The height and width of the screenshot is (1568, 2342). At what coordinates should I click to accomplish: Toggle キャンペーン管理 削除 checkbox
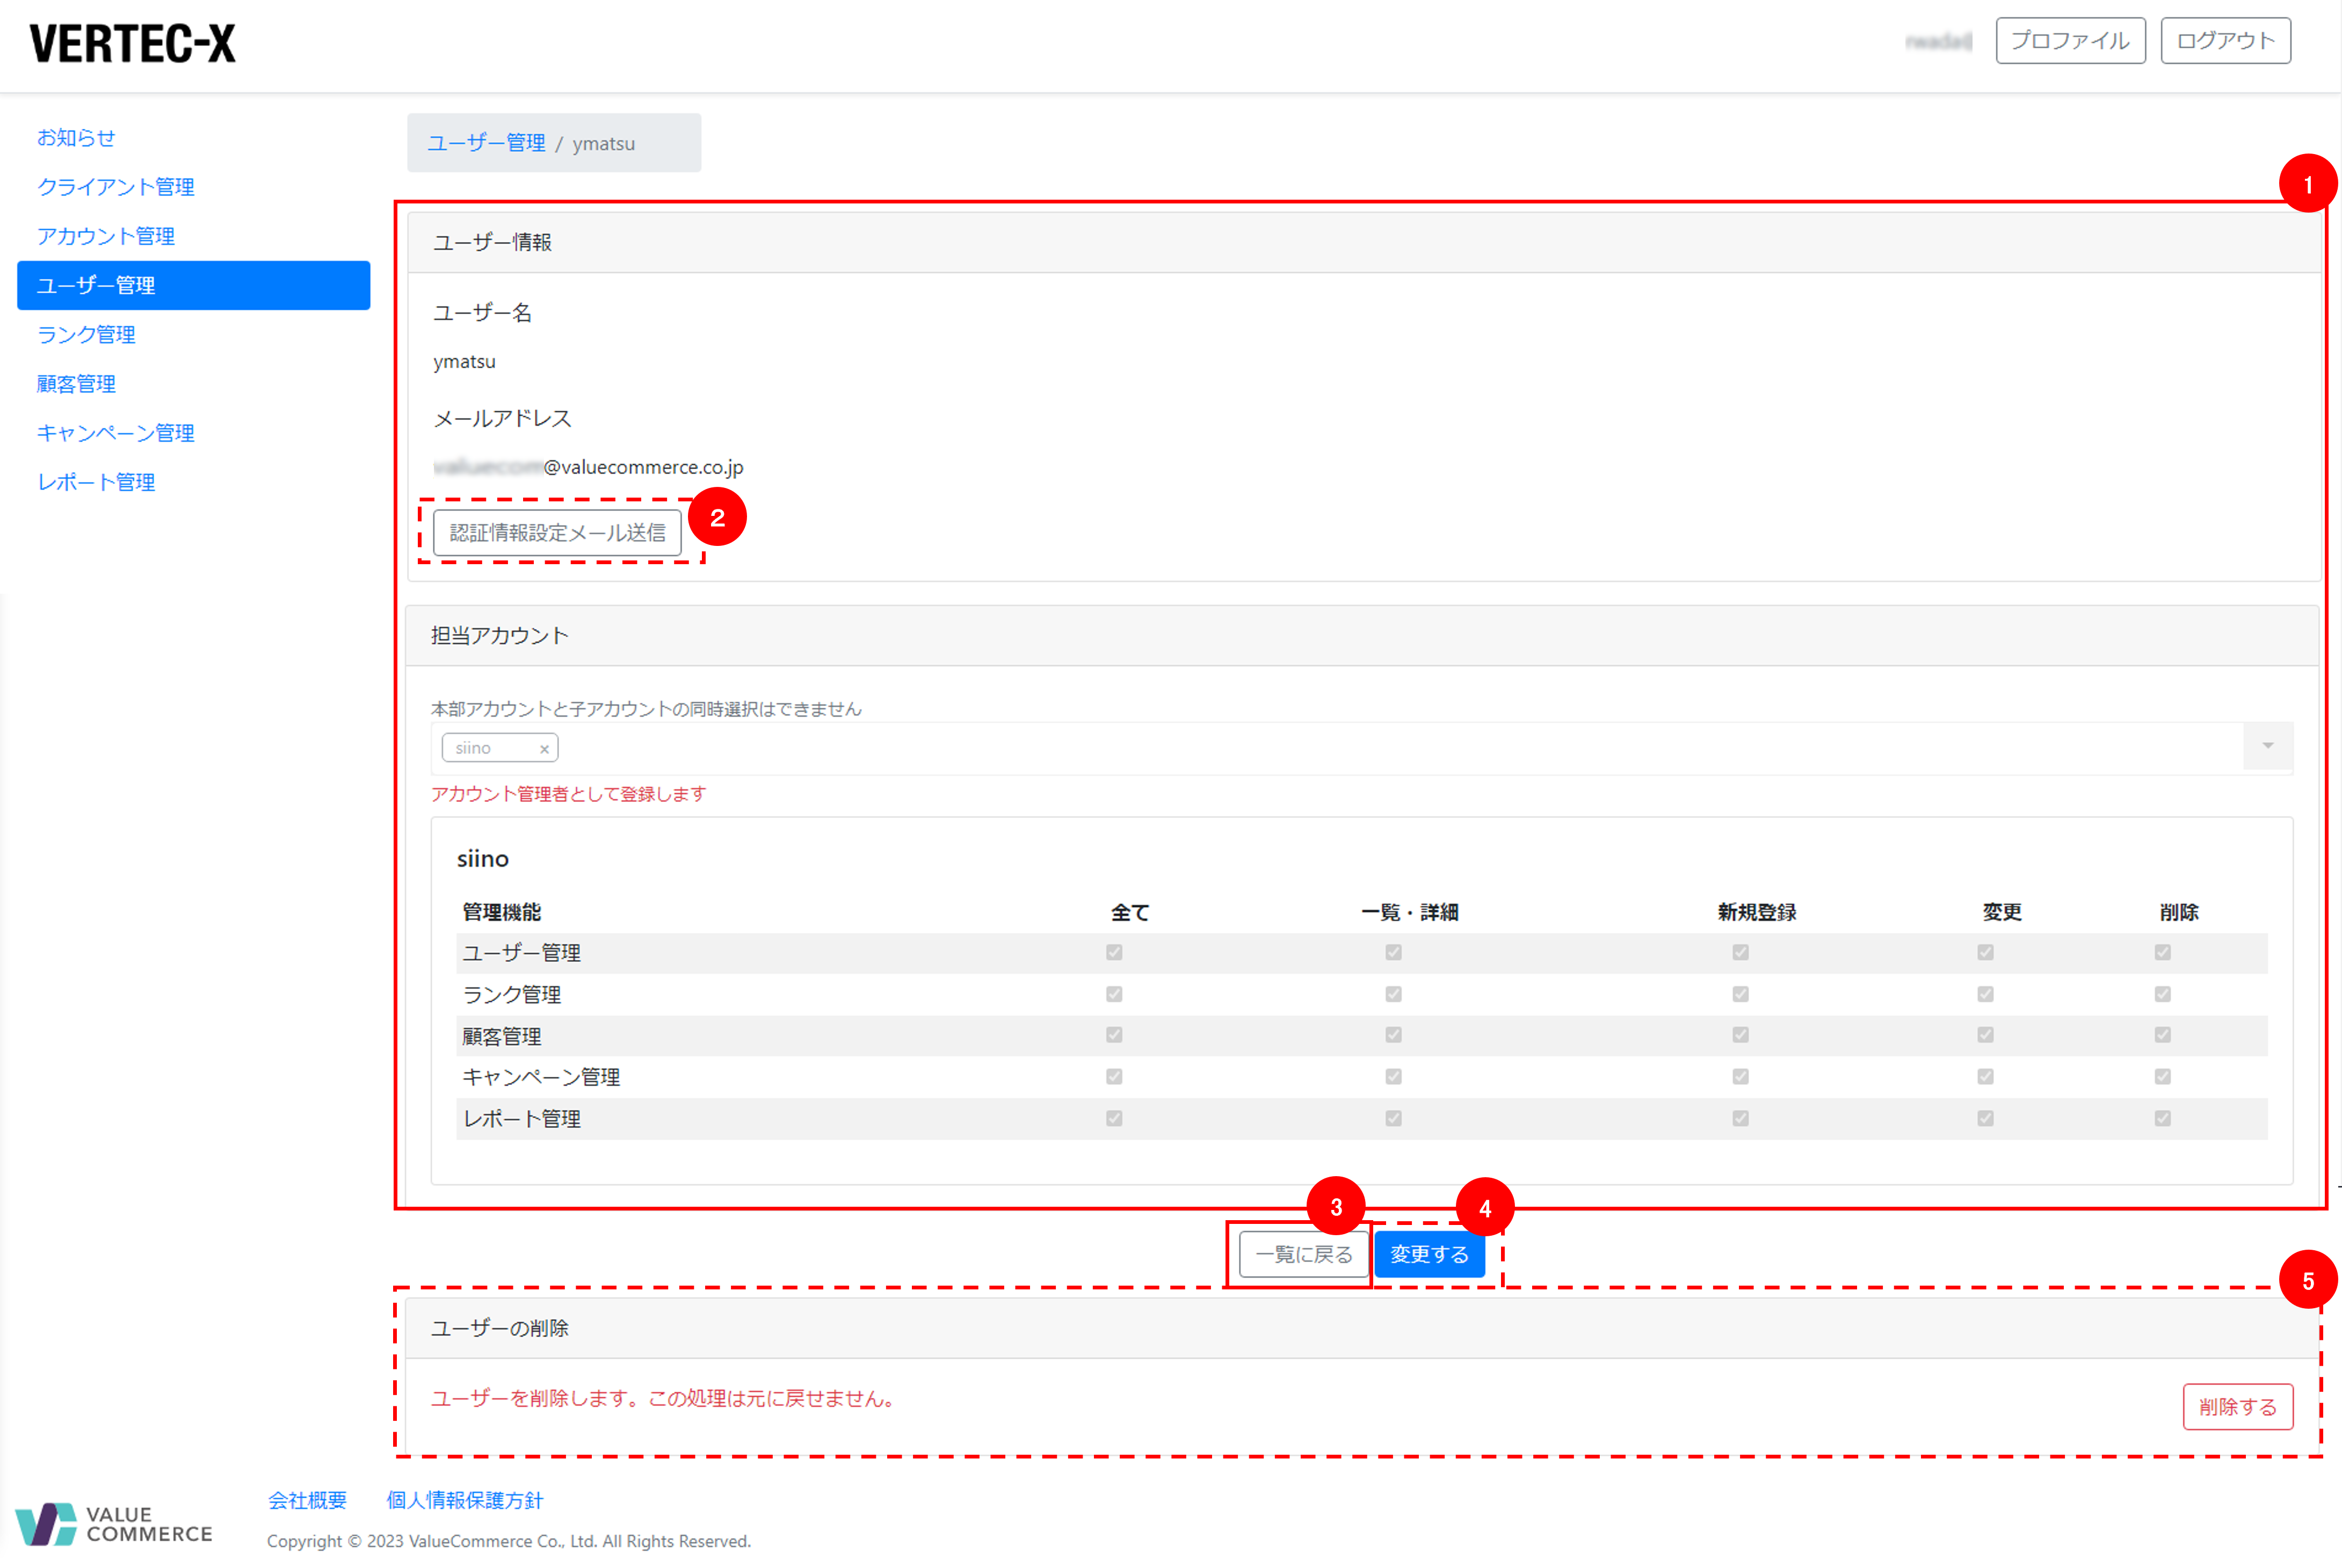2162,1077
